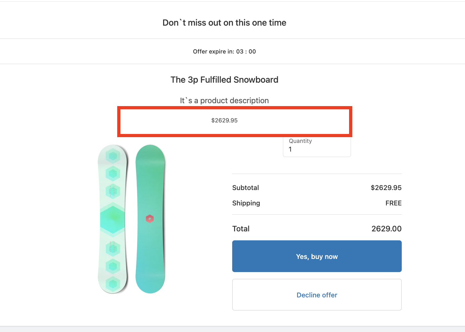
Task: Click the Total label
Action: tap(241, 229)
